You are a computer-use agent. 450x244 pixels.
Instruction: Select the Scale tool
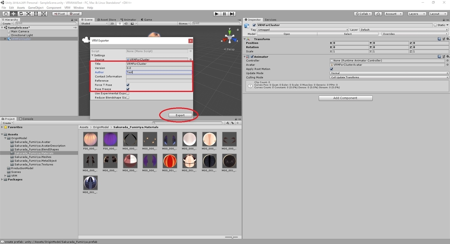pyautogui.click(x=28, y=14)
